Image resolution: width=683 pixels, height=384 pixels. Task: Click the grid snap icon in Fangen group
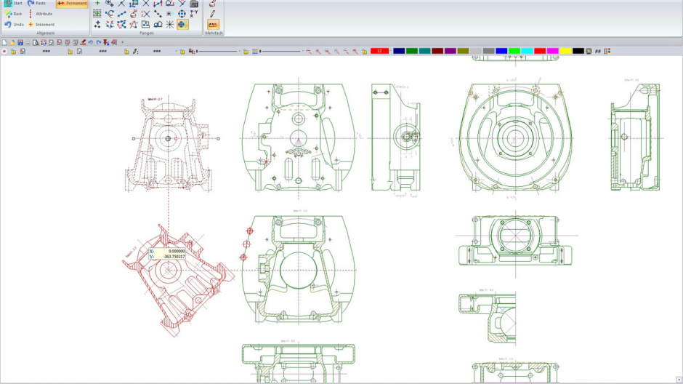pos(97,14)
